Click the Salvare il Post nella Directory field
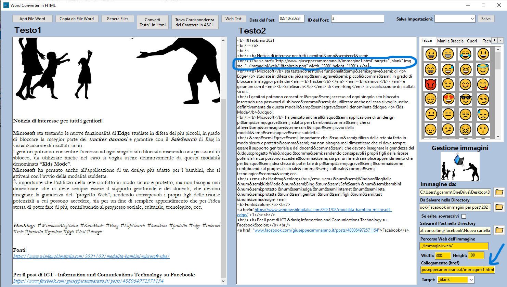 [x=455, y=230]
